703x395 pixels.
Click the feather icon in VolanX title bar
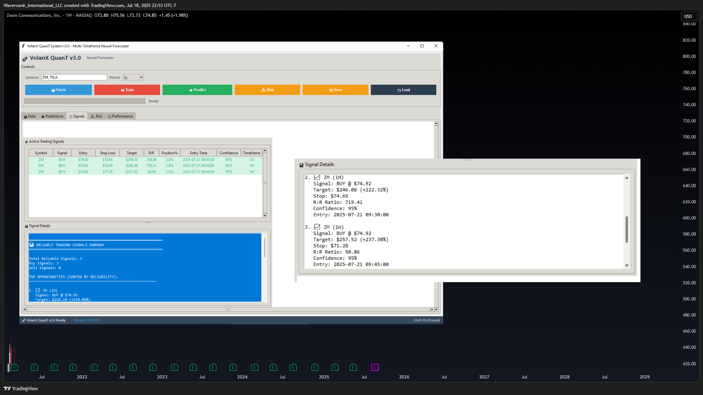(x=23, y=46)
